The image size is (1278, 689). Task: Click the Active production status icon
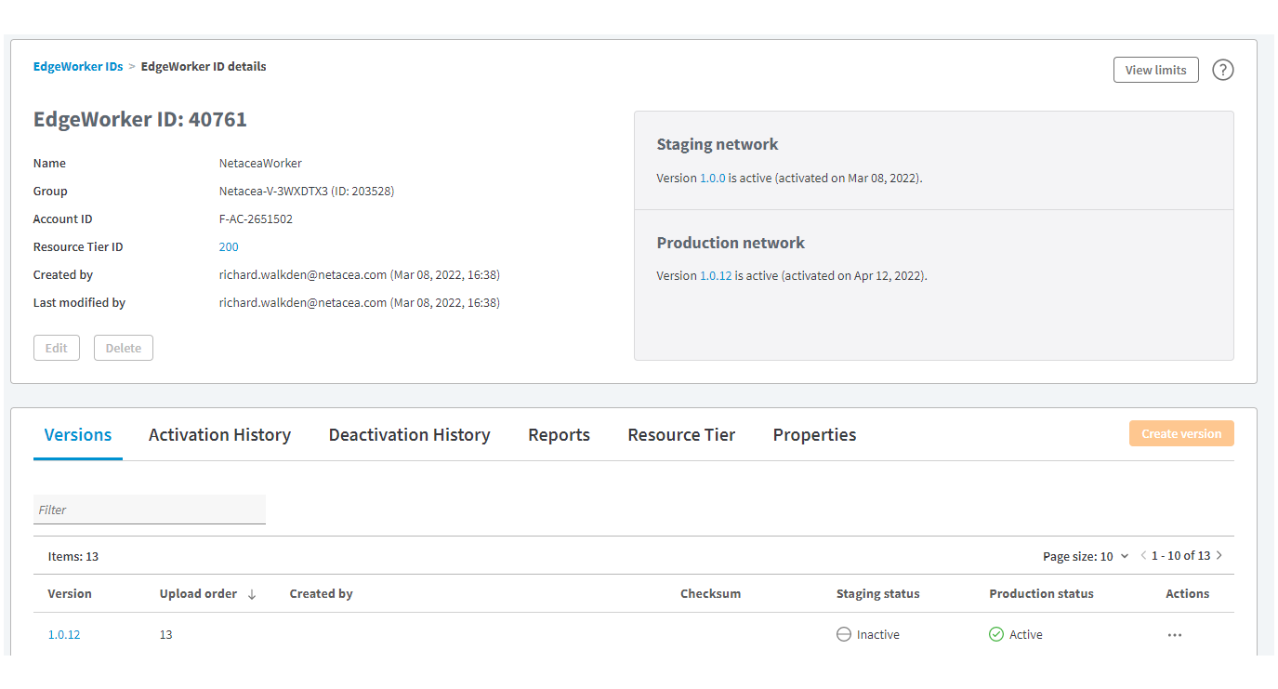pyautogui.click(x=996, y=635)
